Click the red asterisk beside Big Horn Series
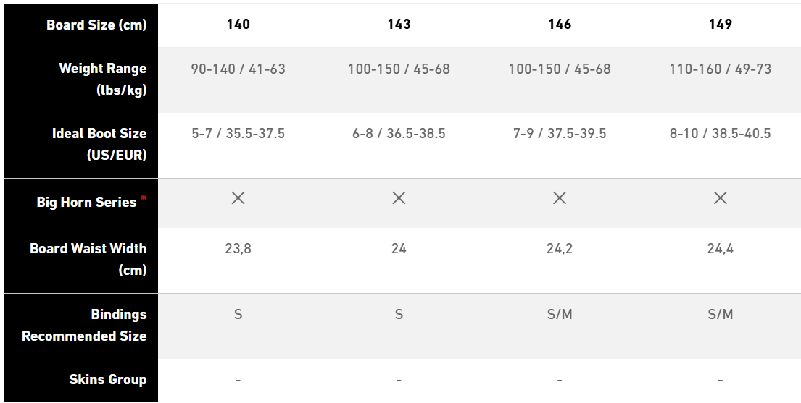This screenshot has width=801, height=403. click(144, 198)
